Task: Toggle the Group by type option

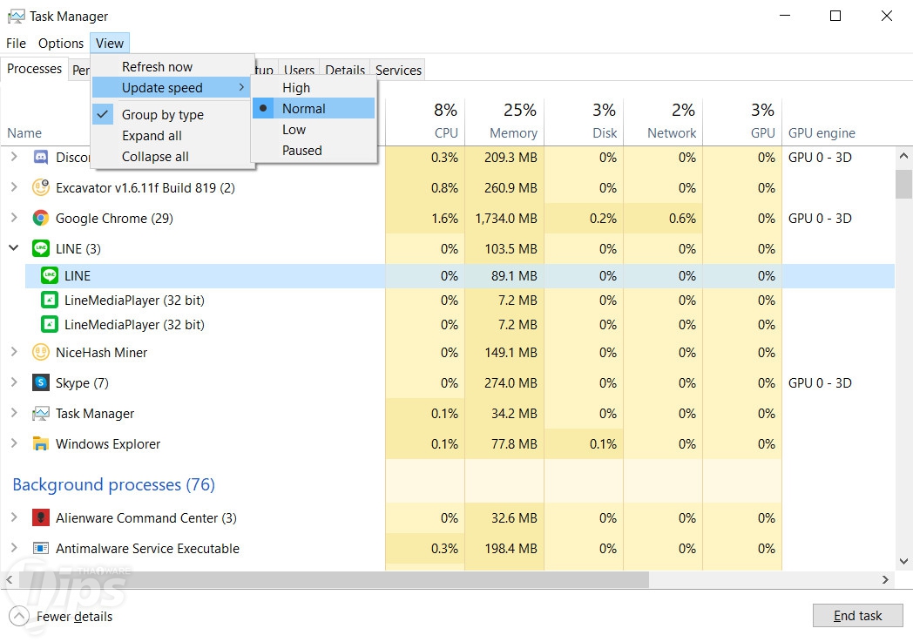Action: (162, 115)
